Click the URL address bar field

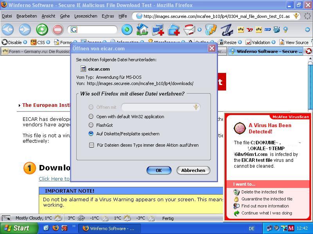click(x=216, y=16)
